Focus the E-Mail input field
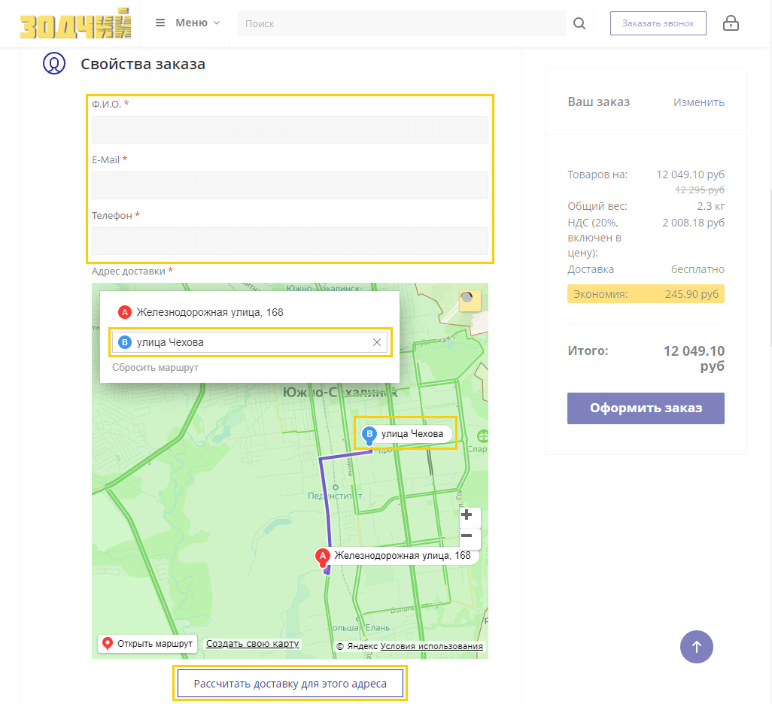 290,185
